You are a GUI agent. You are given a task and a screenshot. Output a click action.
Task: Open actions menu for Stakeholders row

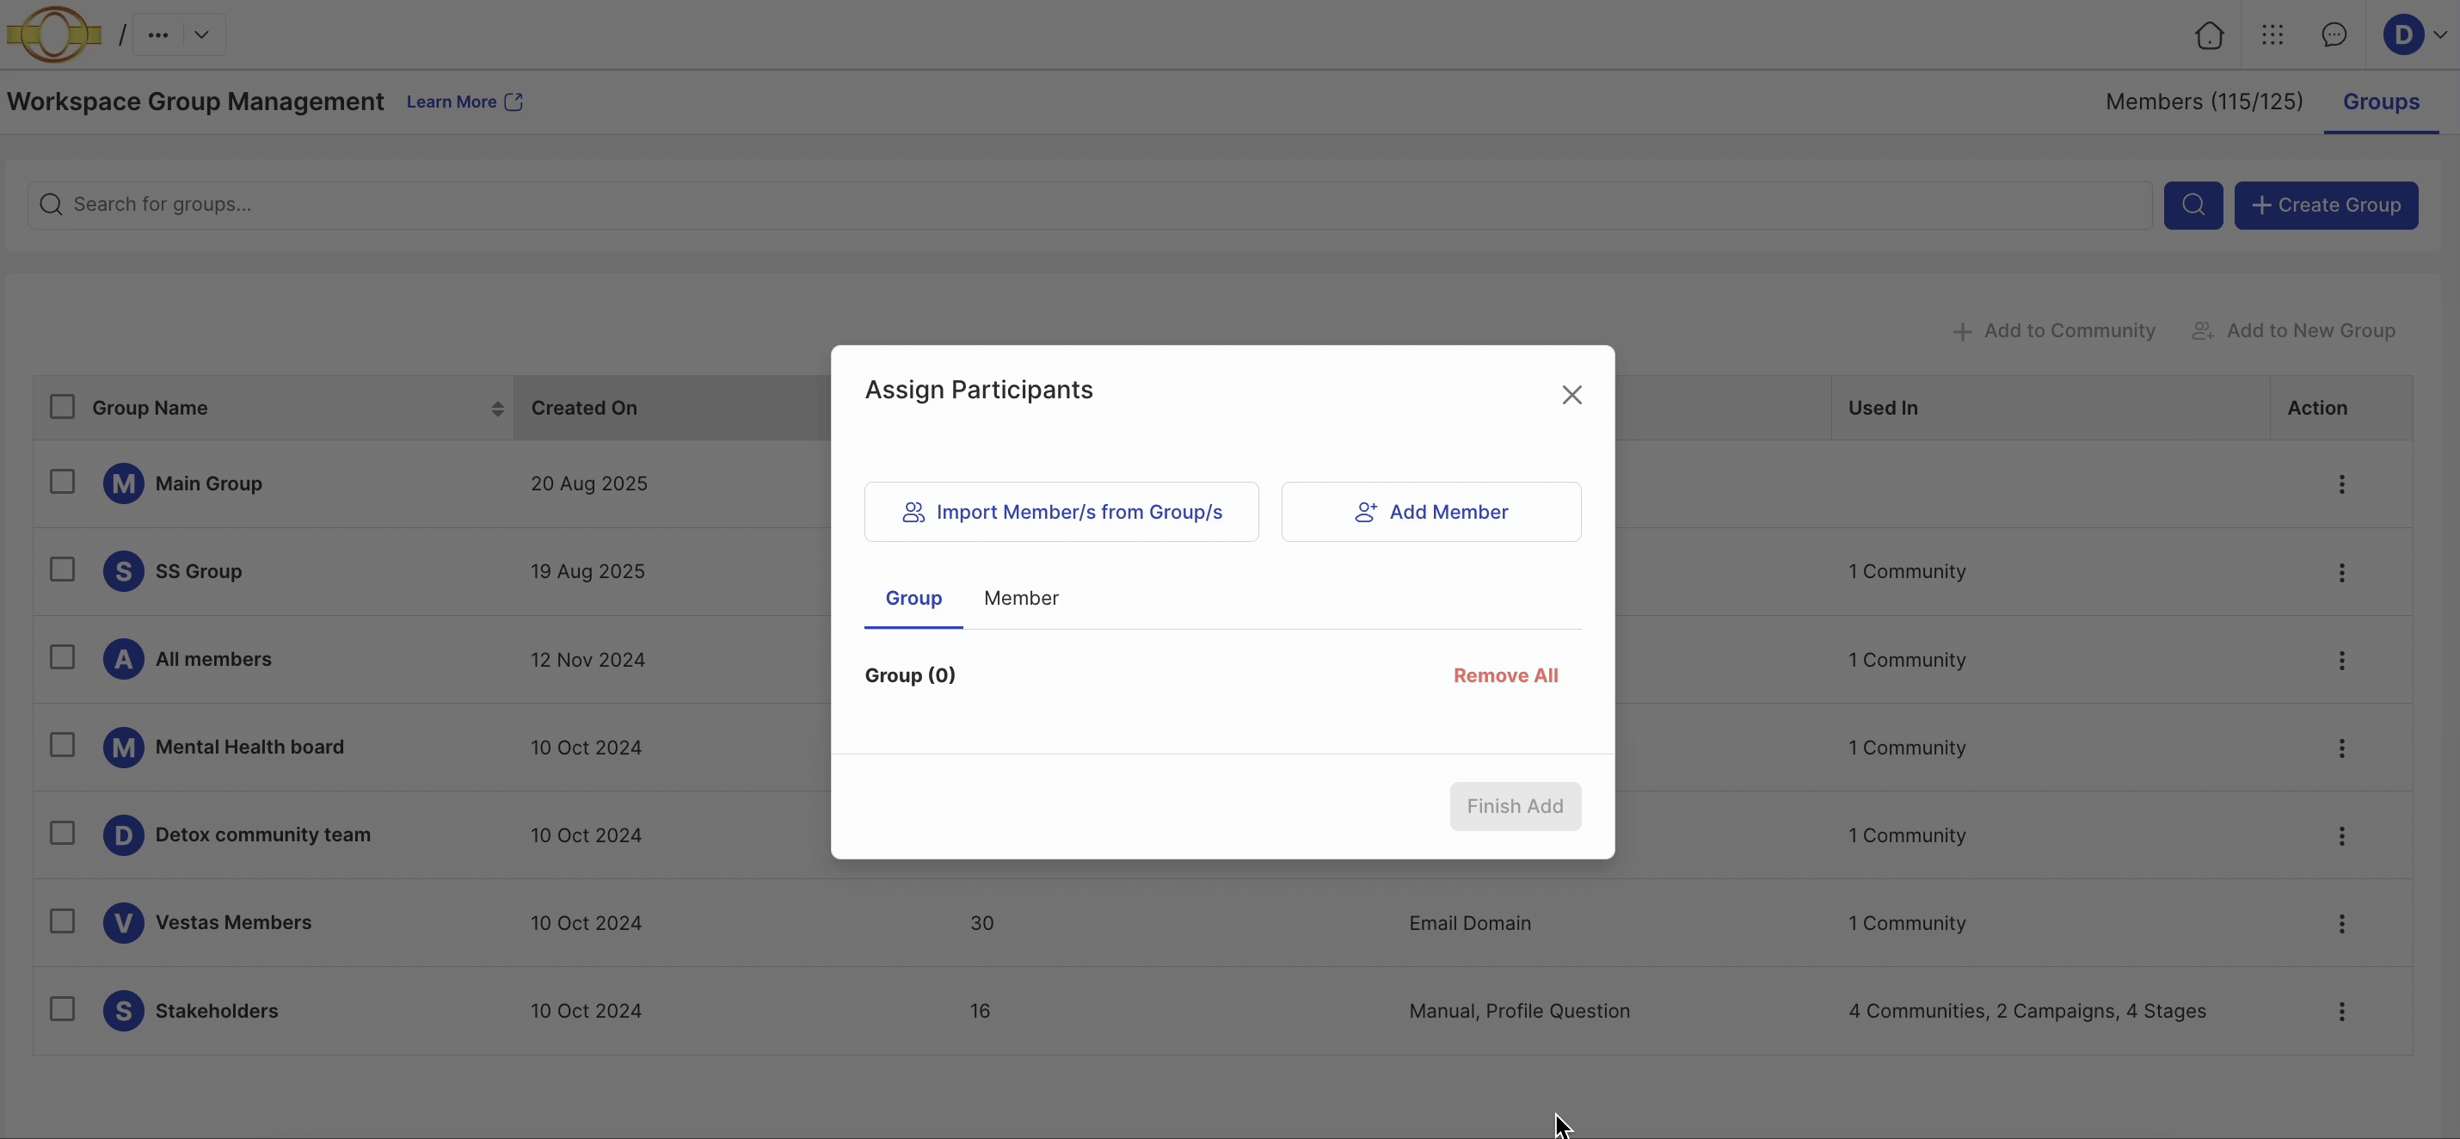coord(2341,1011)
